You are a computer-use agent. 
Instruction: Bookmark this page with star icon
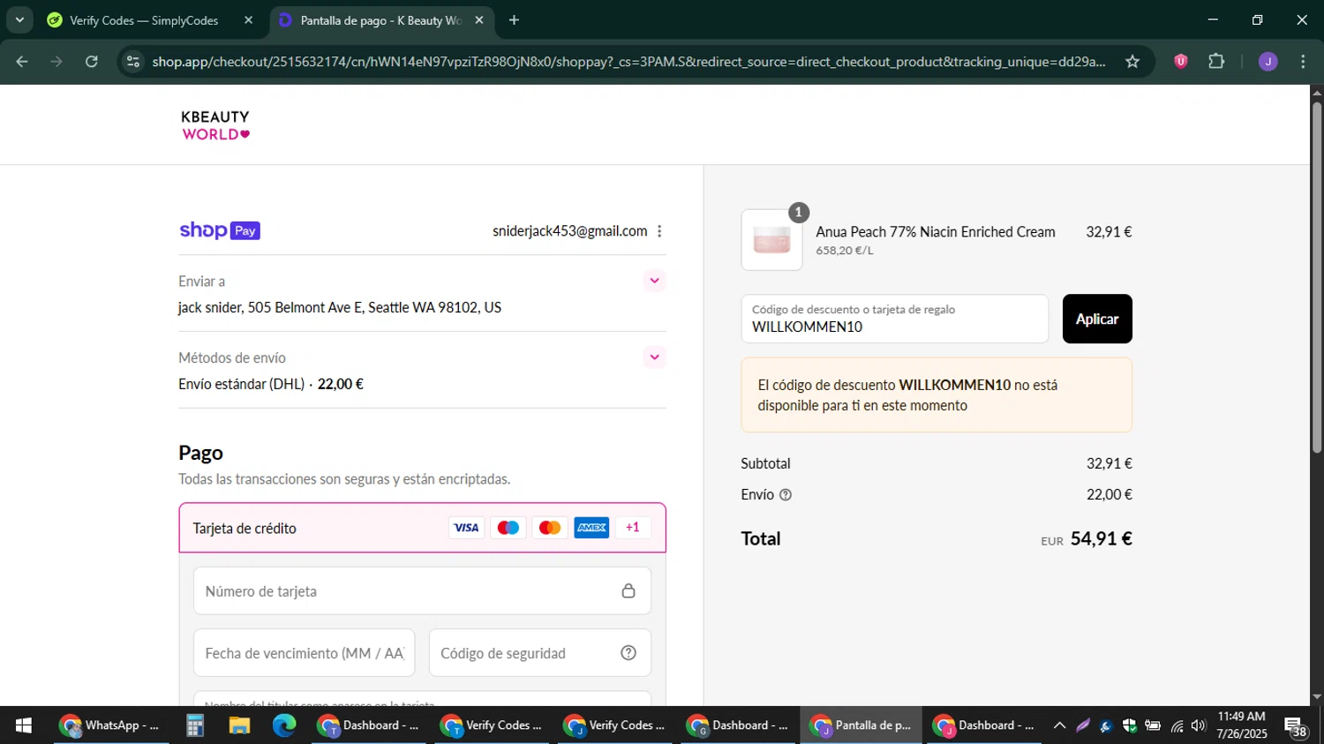tap(1132, 62)
